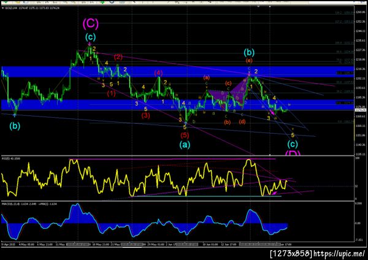Select the cyan (c) label above magenta (D)
This screenshot has width=368, height=260.
[293, 144]
